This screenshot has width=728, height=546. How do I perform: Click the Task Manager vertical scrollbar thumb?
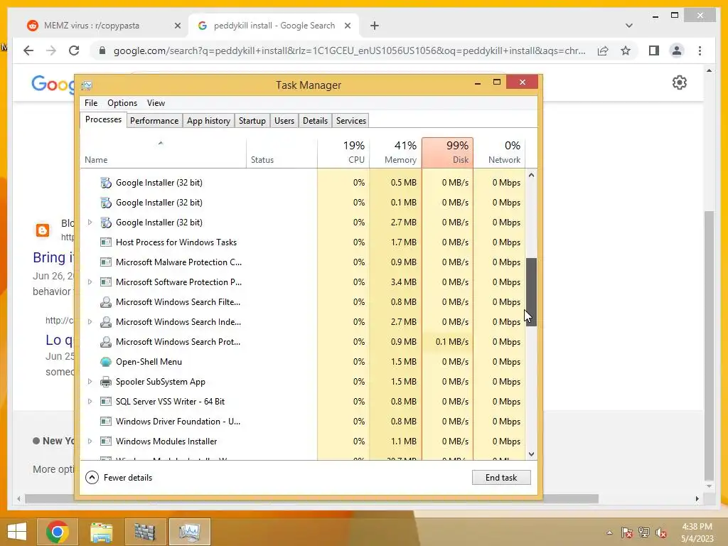tap(531, 292)
